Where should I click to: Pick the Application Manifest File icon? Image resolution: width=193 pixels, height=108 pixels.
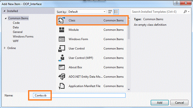(62, 86)
